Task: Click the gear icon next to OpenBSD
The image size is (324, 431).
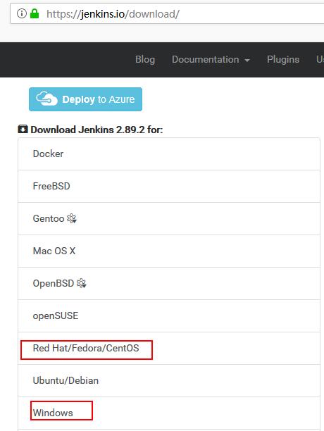Action: pos(81,283)
